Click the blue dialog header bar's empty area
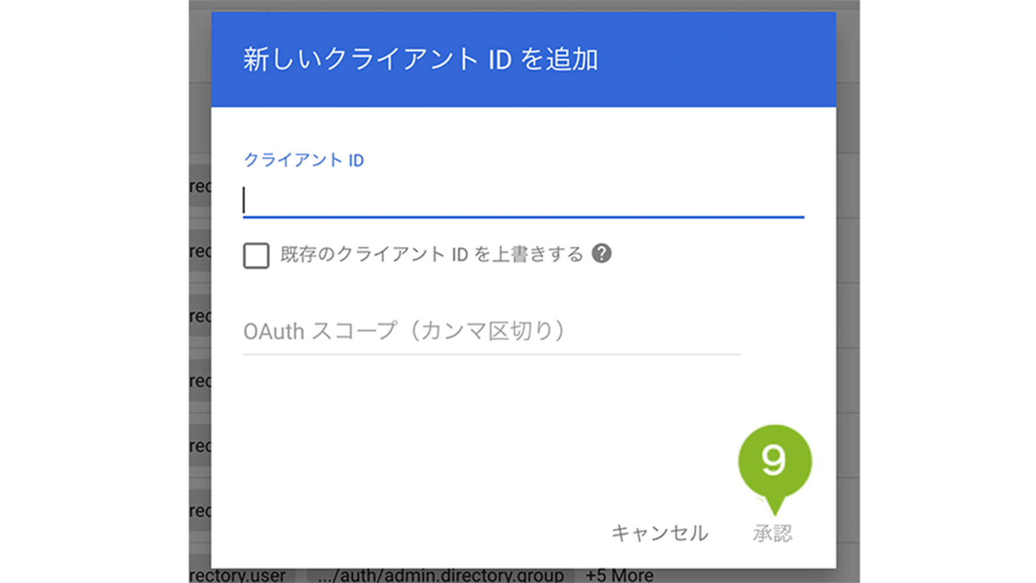 [717, 59]
